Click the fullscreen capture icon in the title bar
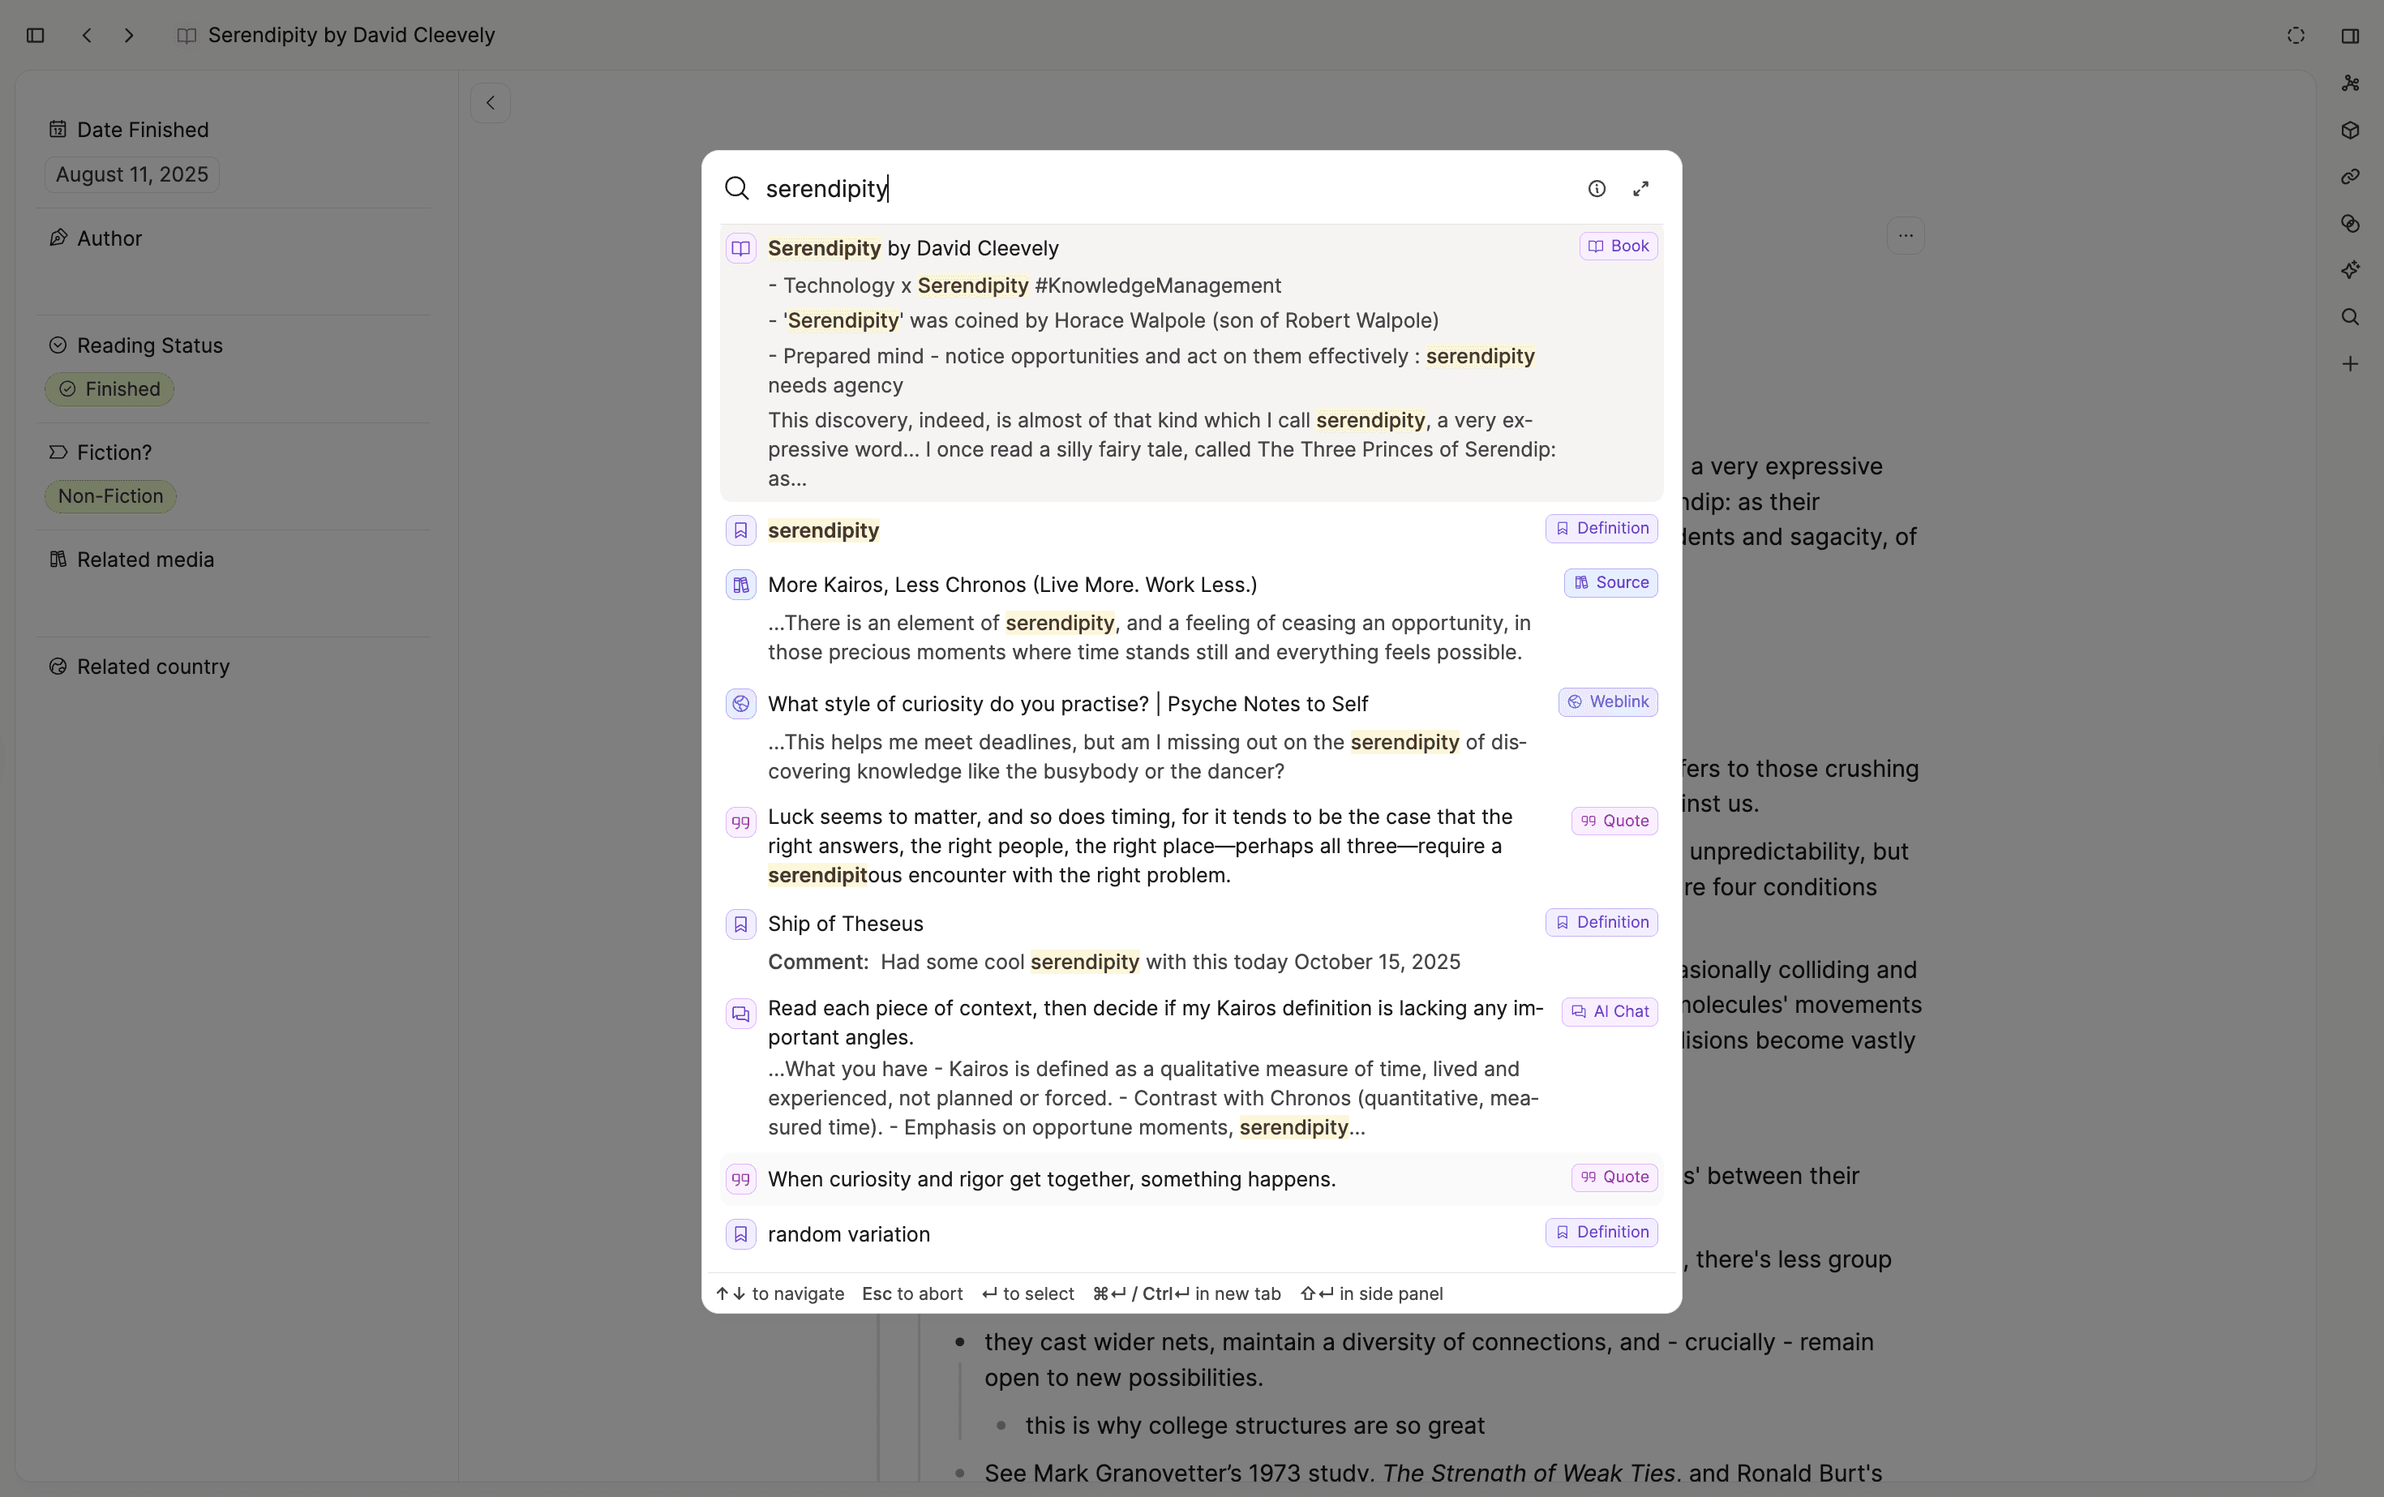 point(2296,36)
